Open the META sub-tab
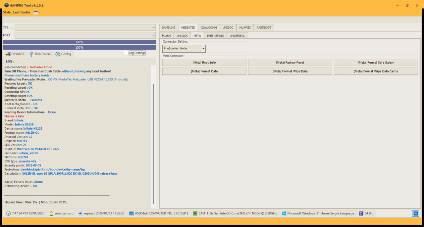 tap(197, 36)
